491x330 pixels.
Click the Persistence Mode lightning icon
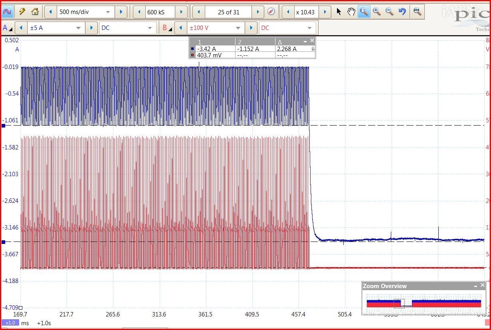tap(22, 12)
